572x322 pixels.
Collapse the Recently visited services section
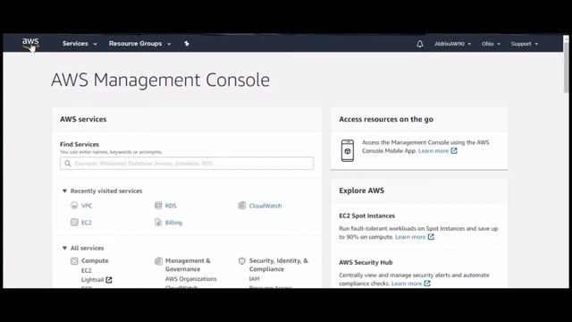point(64,191)
